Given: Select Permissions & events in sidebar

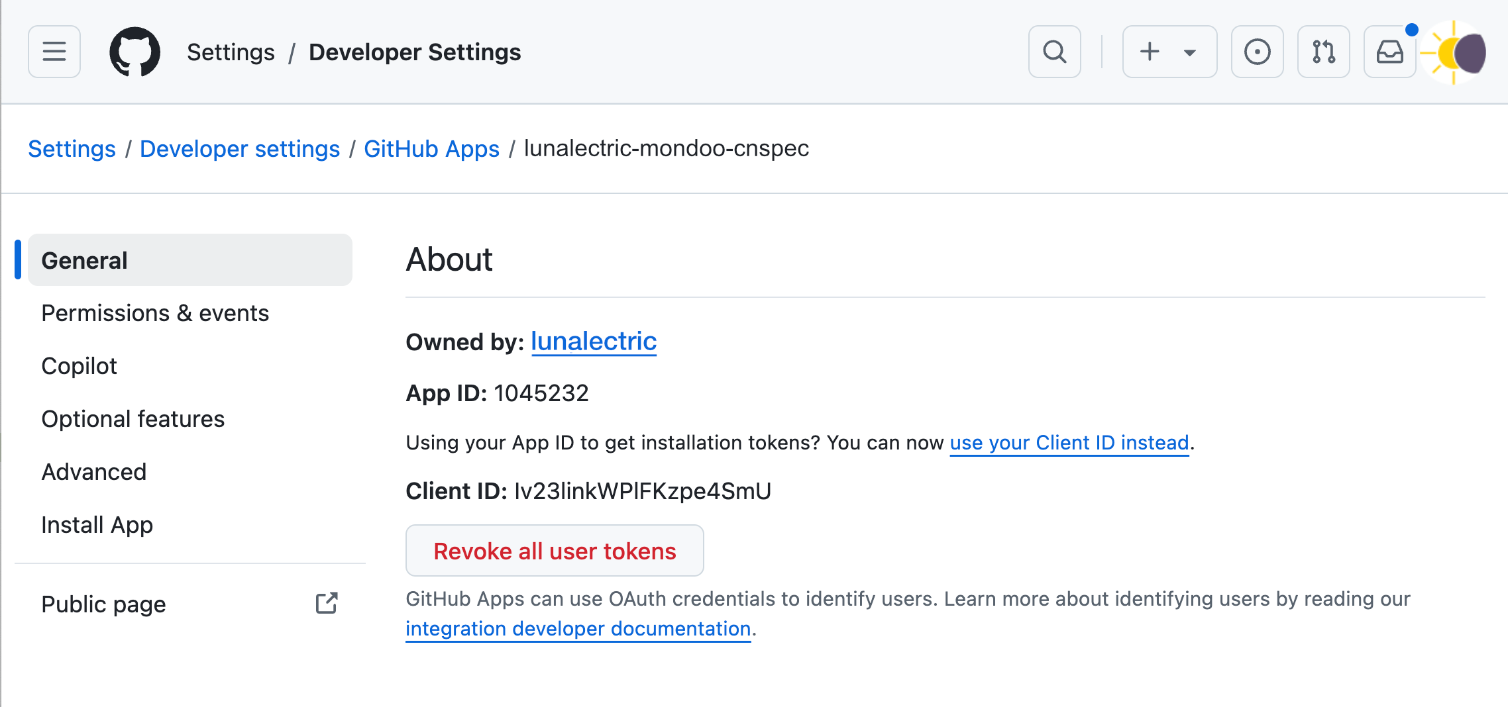Looking at the screenshot, I should point(155,312).
